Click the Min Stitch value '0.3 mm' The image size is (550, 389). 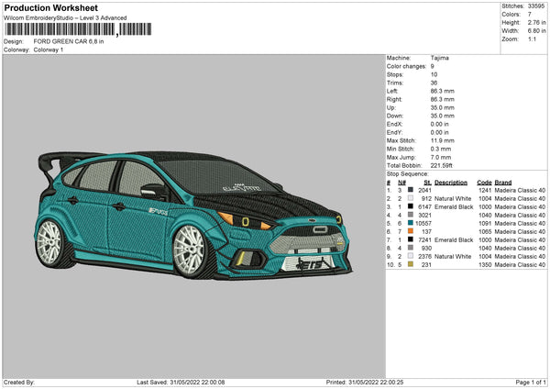pyautogui.click(x=441, y=149)
